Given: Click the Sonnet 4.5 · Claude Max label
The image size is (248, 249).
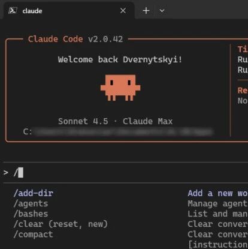Looking at the screenshot, I should (115, 121).
